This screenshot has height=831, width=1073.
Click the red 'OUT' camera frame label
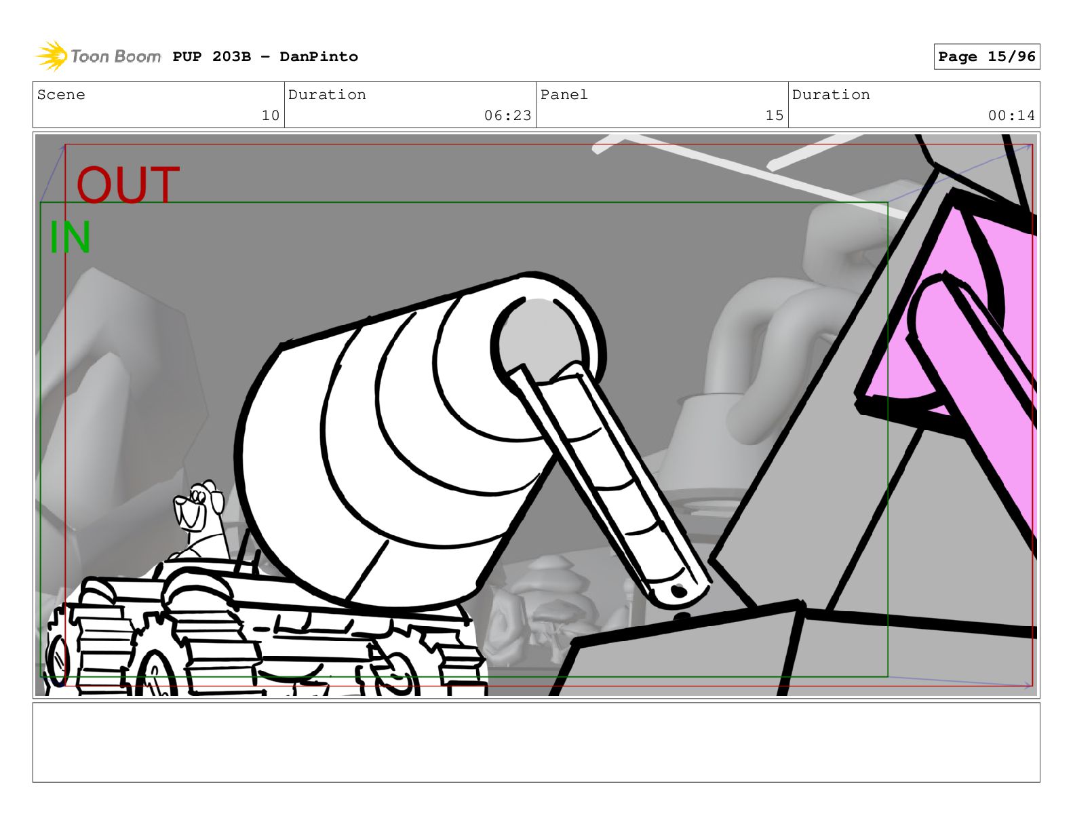click(x=128, y=185)
